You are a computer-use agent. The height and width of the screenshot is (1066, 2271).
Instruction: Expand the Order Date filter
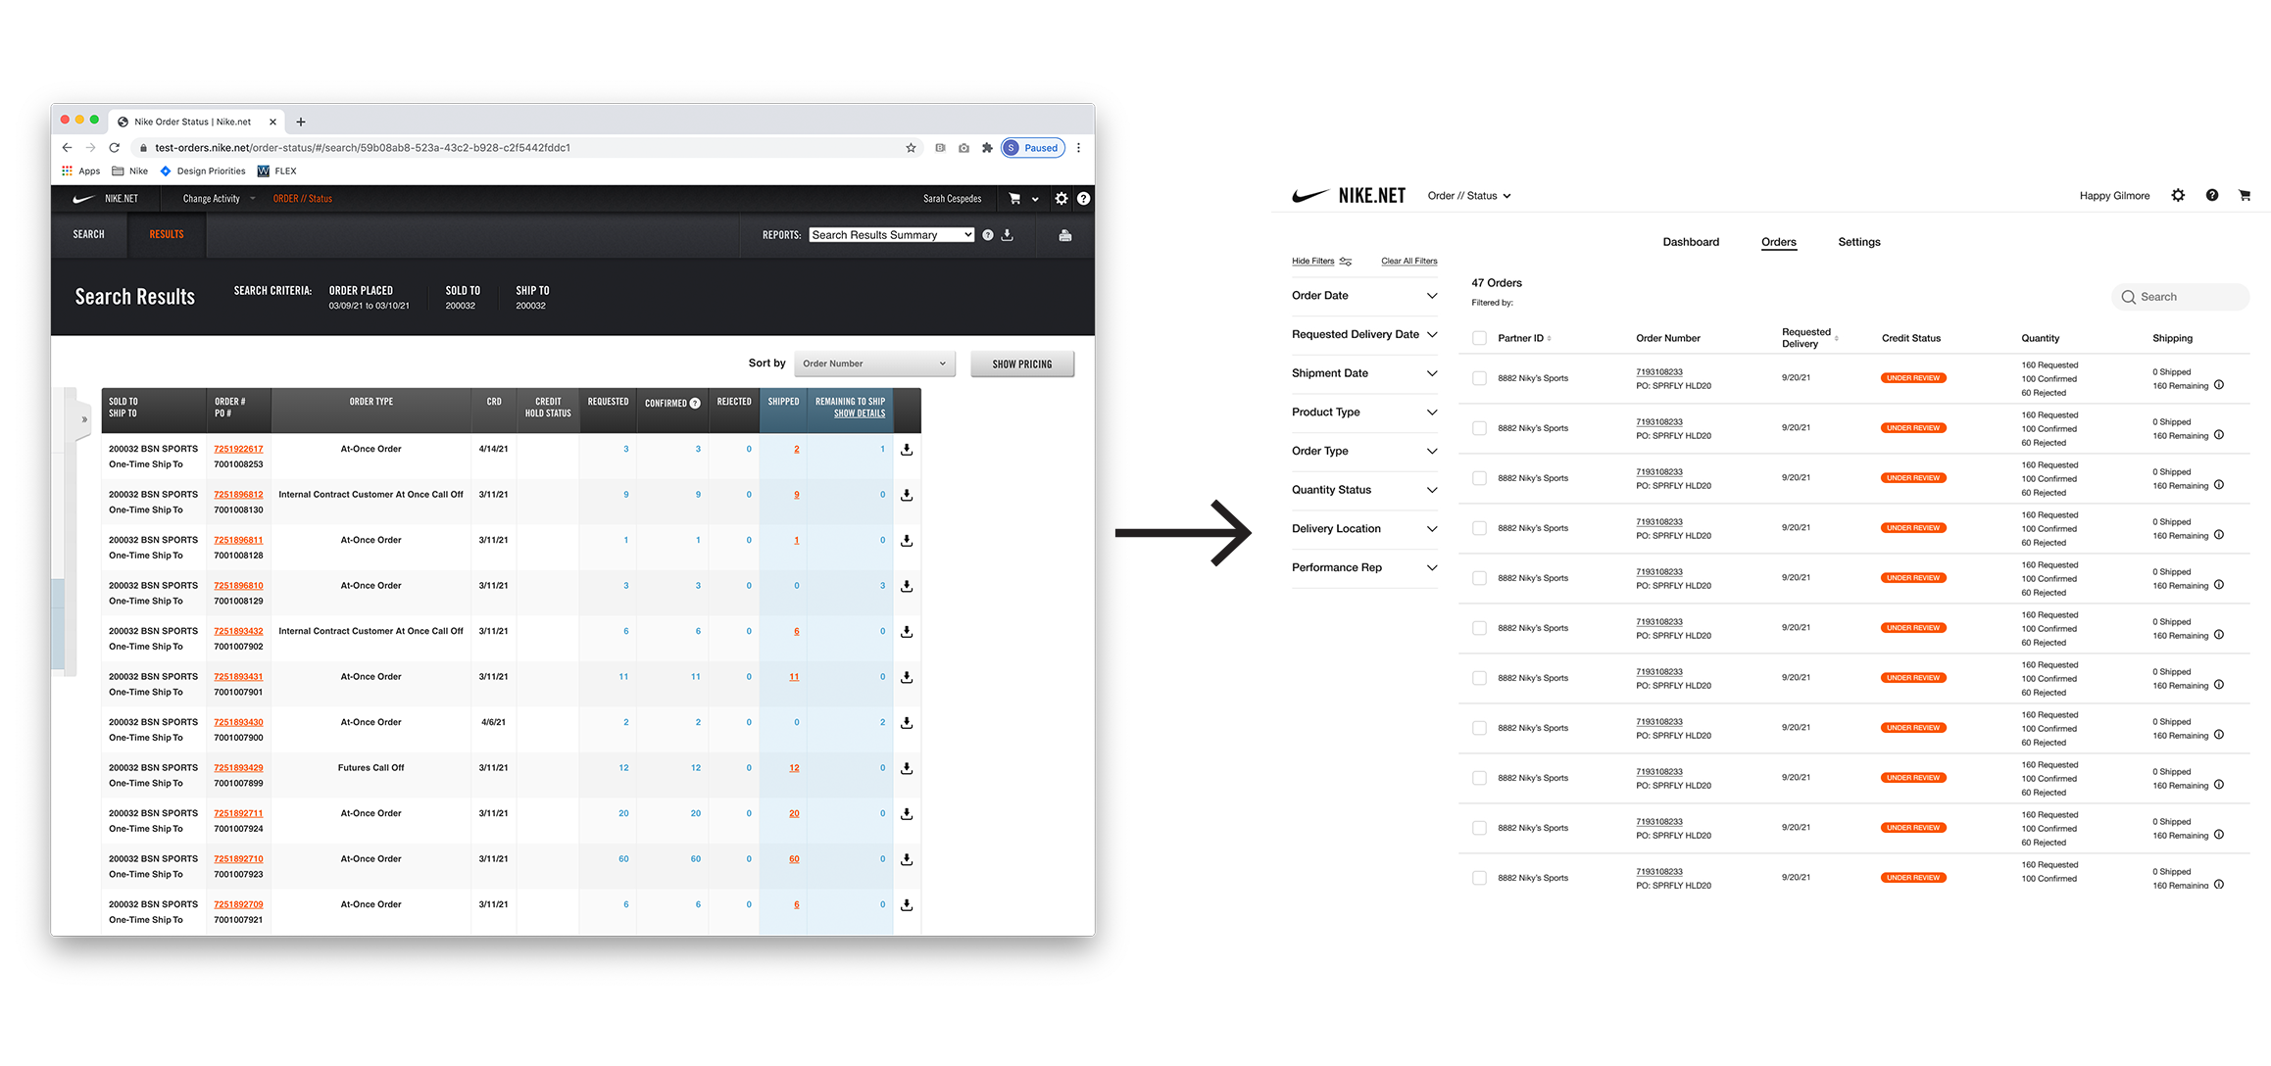(1364, 296)
